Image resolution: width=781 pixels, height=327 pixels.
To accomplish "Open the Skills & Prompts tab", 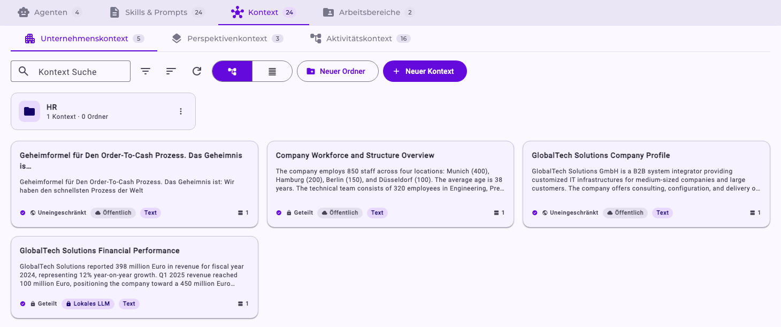I will tap(157, 12).
